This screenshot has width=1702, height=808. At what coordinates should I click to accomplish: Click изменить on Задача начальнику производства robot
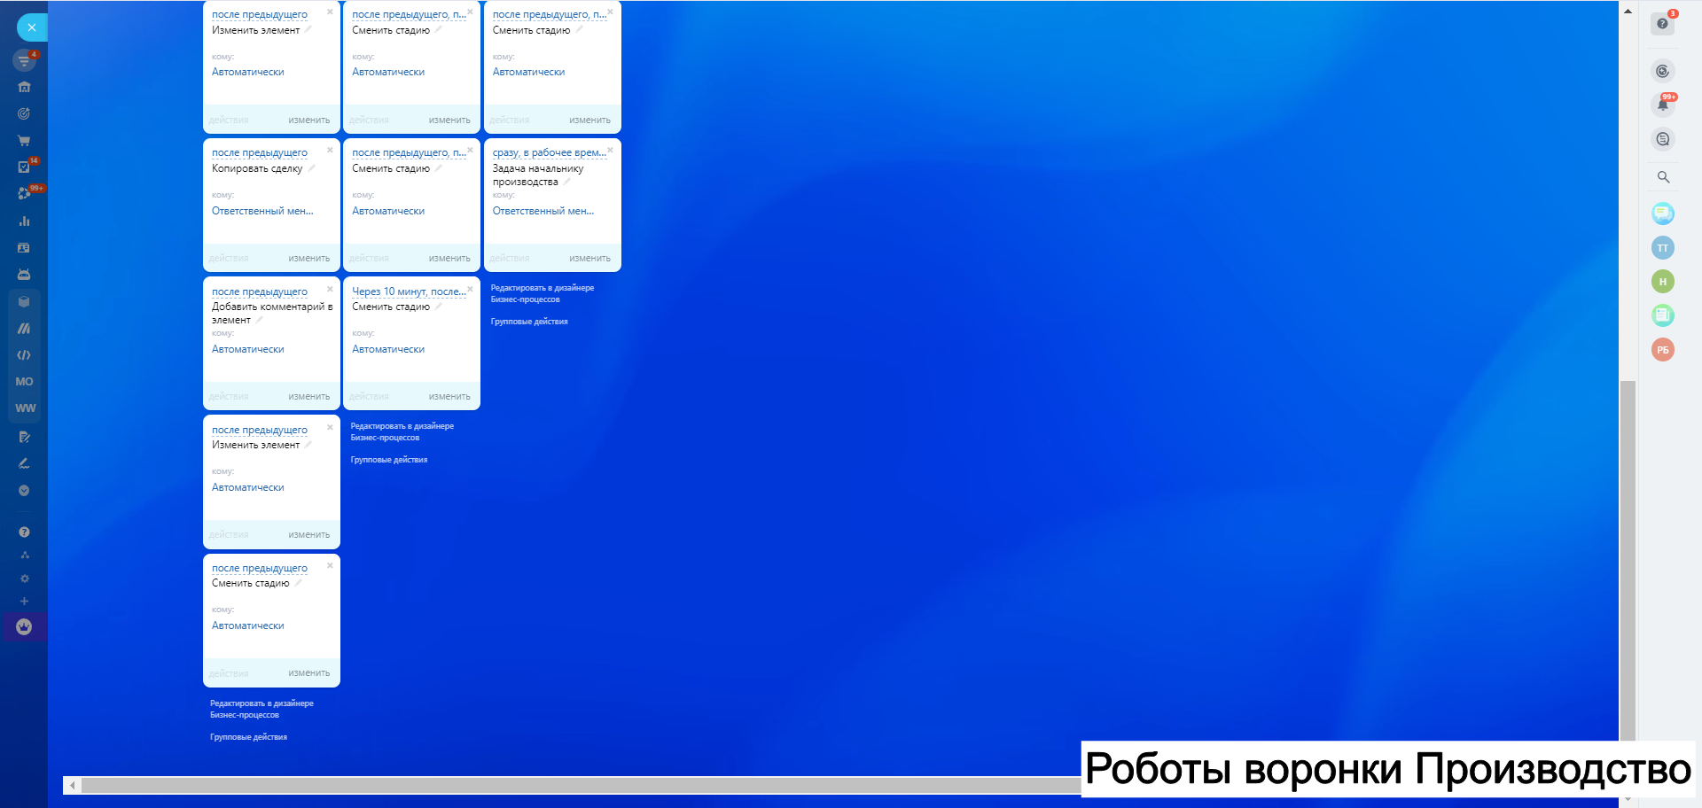590,259
